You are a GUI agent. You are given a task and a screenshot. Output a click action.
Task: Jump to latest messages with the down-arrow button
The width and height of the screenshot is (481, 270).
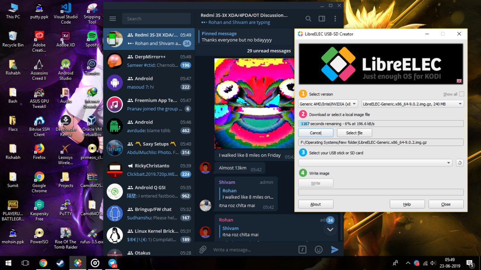(x=330, y=229)
